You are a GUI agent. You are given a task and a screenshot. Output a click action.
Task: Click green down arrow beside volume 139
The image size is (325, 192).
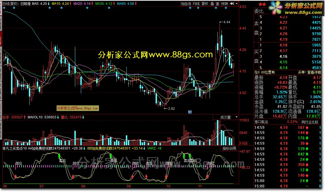point(307,149)
